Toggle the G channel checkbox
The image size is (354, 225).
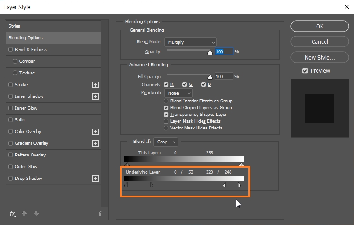pos(184,84)
